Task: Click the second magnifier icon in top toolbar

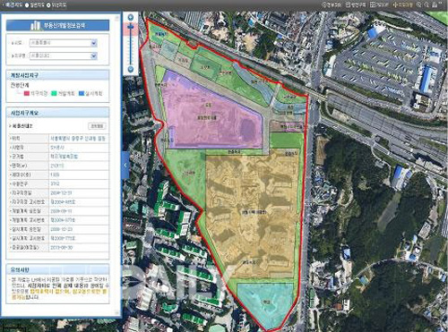Action: (x=427, y=4)
